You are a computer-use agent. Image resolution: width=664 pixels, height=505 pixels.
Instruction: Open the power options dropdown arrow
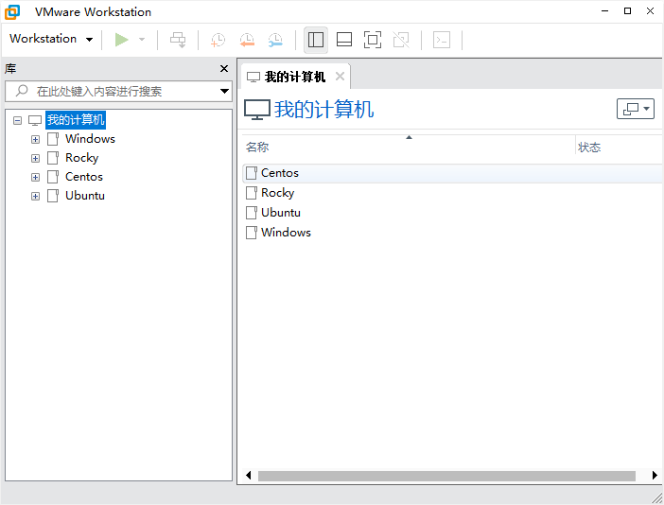pyautogui.click(x=142, y=40)
